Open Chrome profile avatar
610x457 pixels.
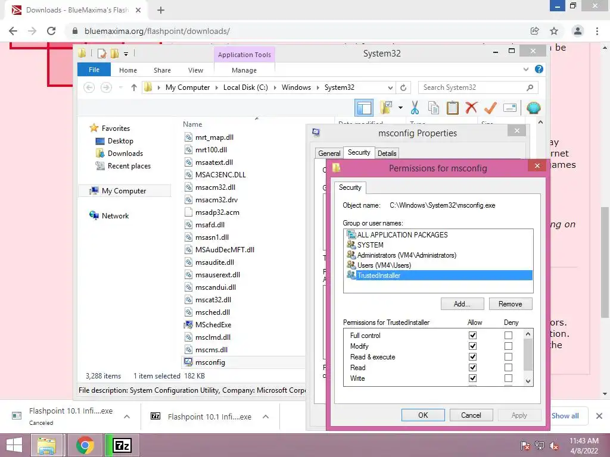coord(578,31)
